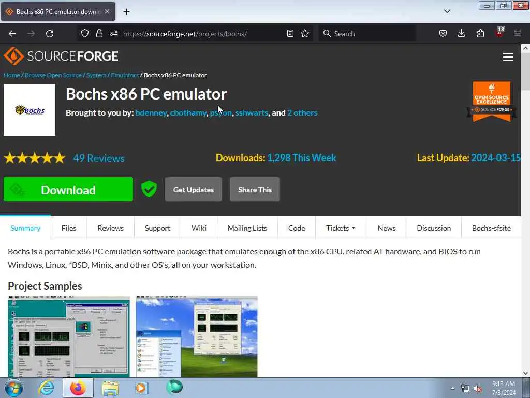This screenshot has width=530, height=398.
Task: Open Firefox application hamburger menu
Action: pyautogui.click(x=518, y=33)
